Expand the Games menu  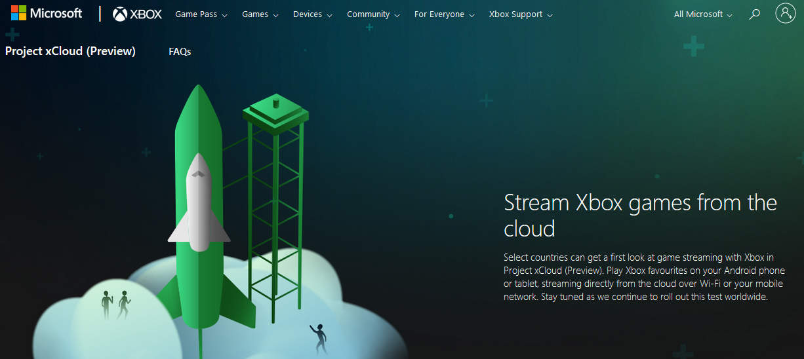[260, 14]
